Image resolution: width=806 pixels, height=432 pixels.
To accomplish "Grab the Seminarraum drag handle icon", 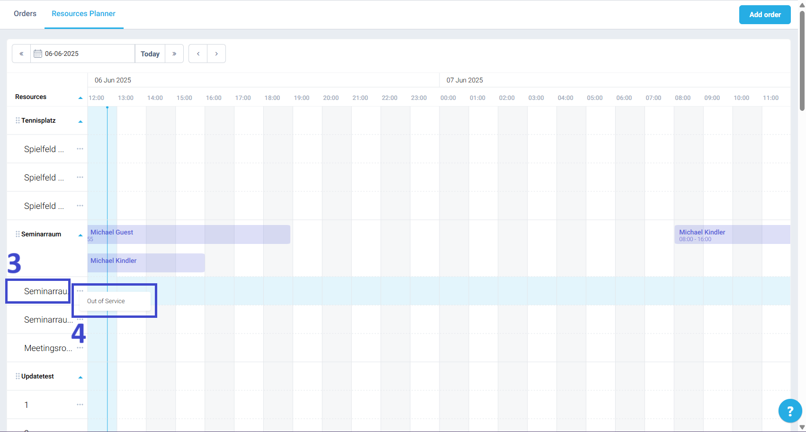I will (18, 234).
